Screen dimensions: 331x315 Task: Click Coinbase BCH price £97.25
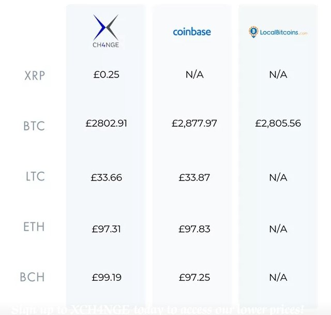point(194,277)
